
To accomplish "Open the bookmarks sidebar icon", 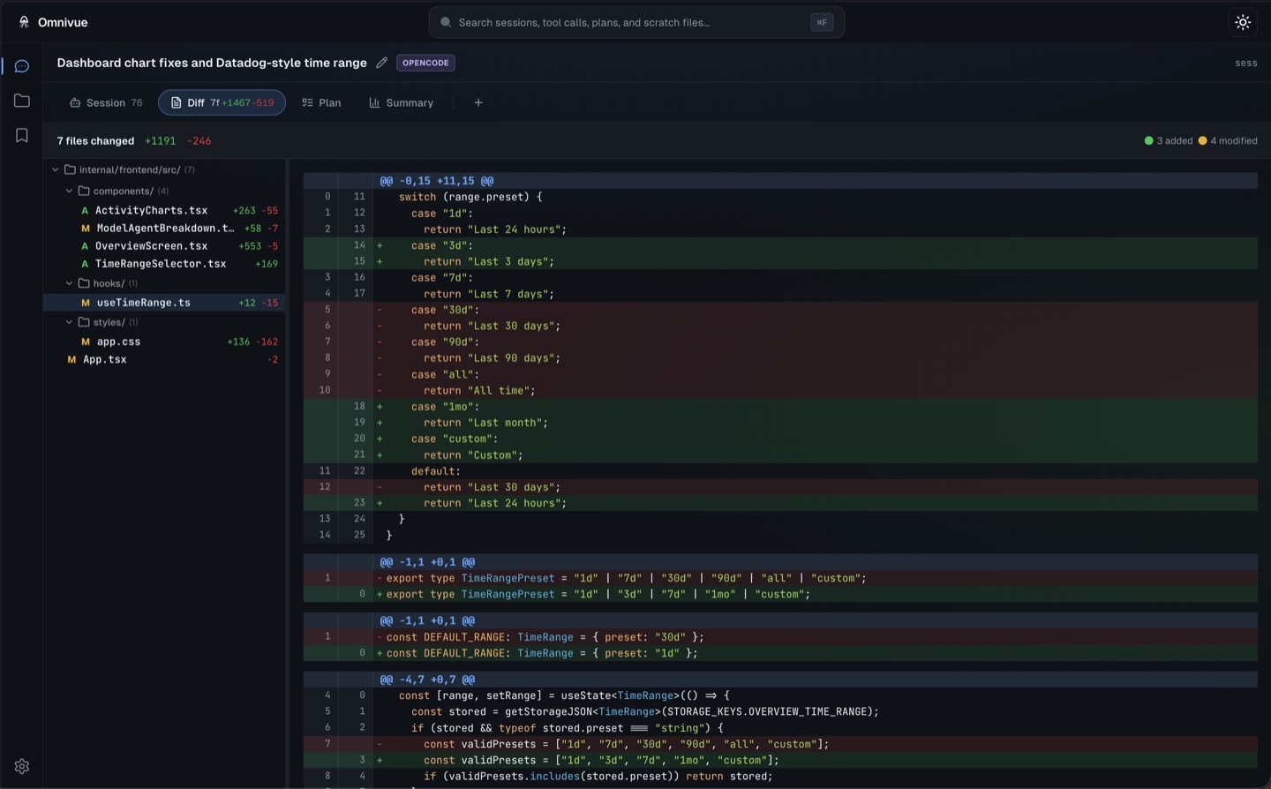I will (22, 135).
